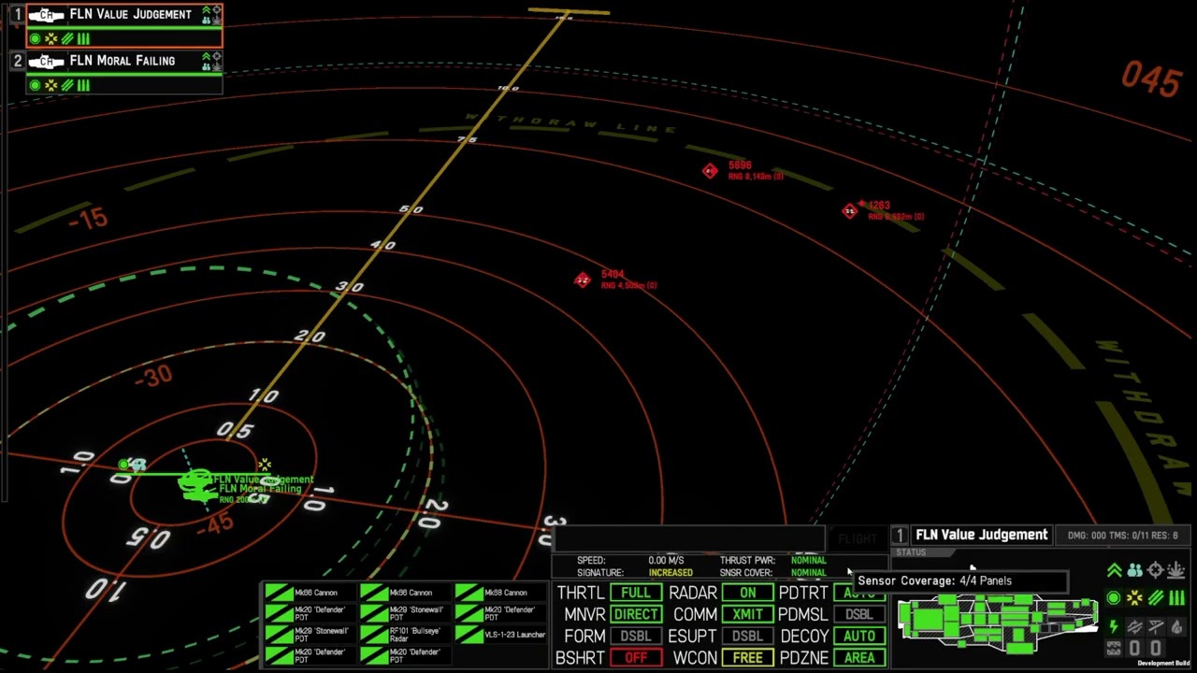The height and width of the screenshot is (673, 1197).
Task: Toggle the THRTL setting showing FULL
Action: [x=635, y=593]
